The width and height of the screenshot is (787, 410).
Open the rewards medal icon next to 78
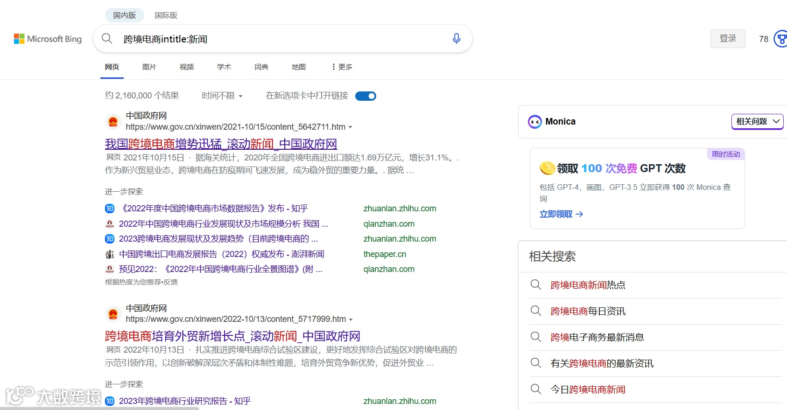[780, 39]
